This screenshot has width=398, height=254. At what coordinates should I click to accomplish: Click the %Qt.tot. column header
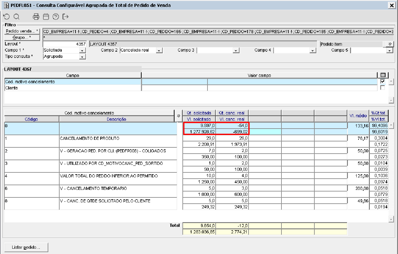pyautogui.click(x=379, y=113)
